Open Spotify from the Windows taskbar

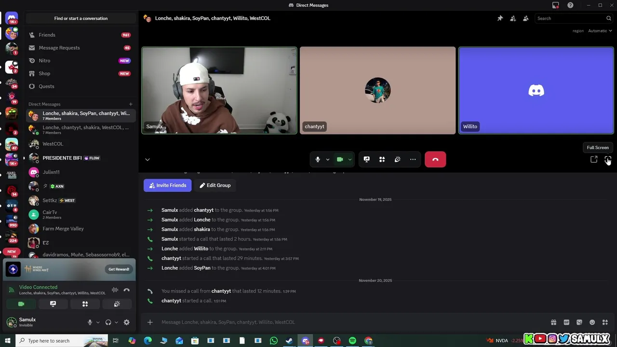coord(352,341)
